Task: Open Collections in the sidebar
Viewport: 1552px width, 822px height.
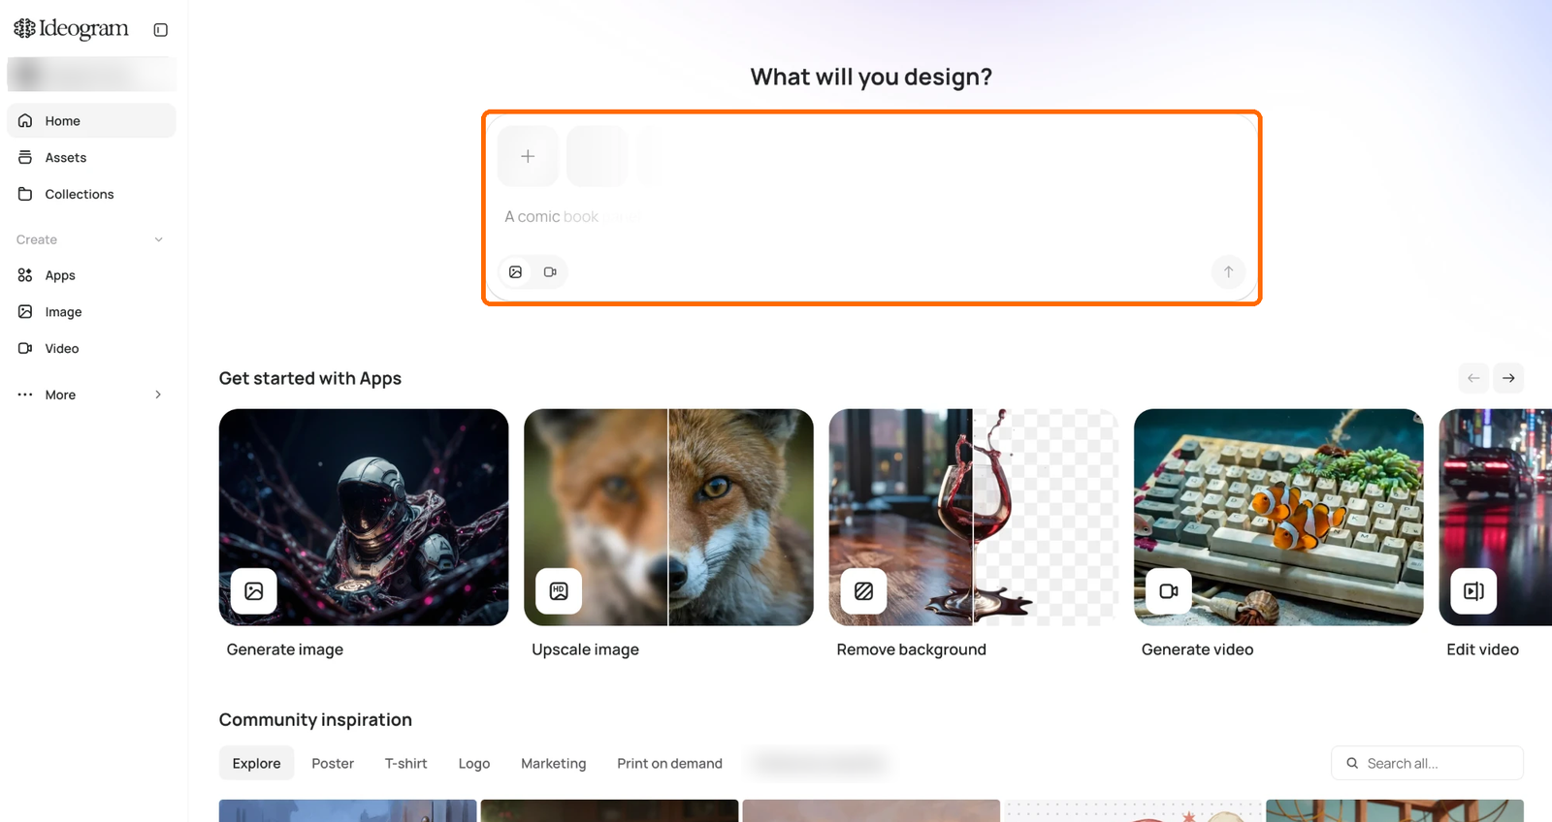Action: [91, 195]
